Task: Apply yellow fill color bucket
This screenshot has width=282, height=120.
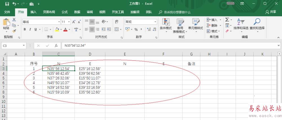Action: pos(57,29)
